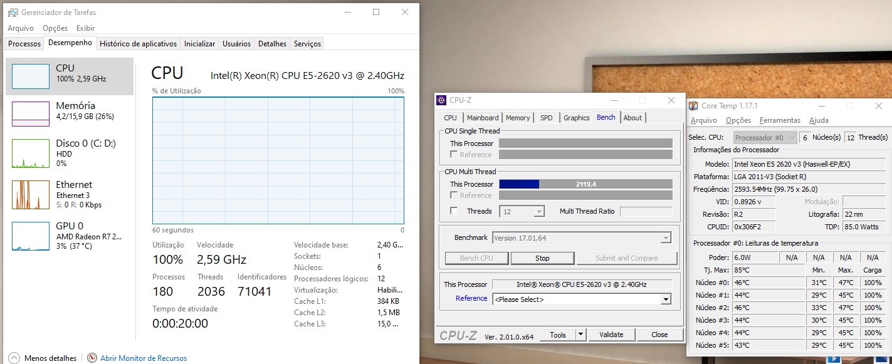This screenshot has height=364, width=892.
Task: Open the About tab in CPU-Z
Action: click(632, 118)
